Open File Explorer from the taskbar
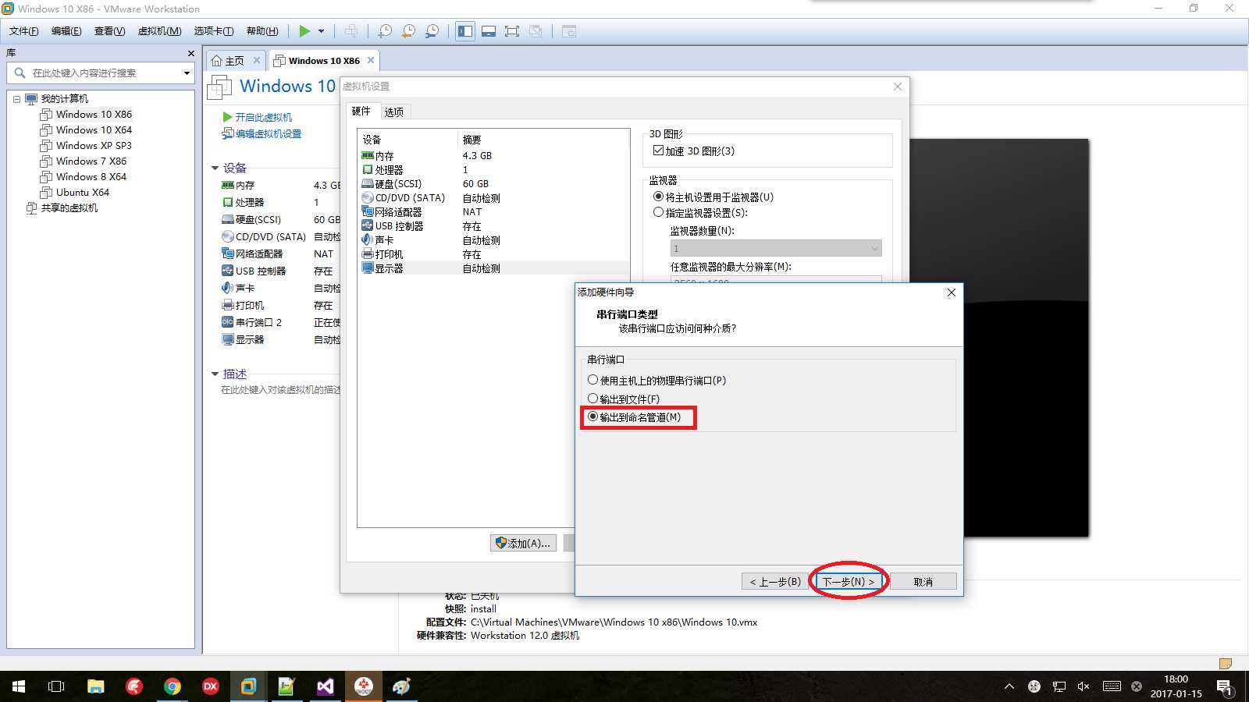Screen dimensions: 1249x702 pos(95,686)
